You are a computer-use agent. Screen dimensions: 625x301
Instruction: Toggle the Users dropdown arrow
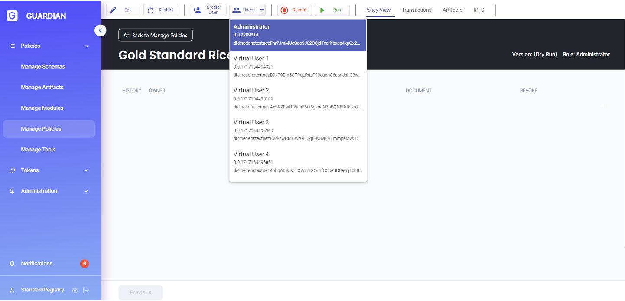pyautogui.click(x=262, y=10)
